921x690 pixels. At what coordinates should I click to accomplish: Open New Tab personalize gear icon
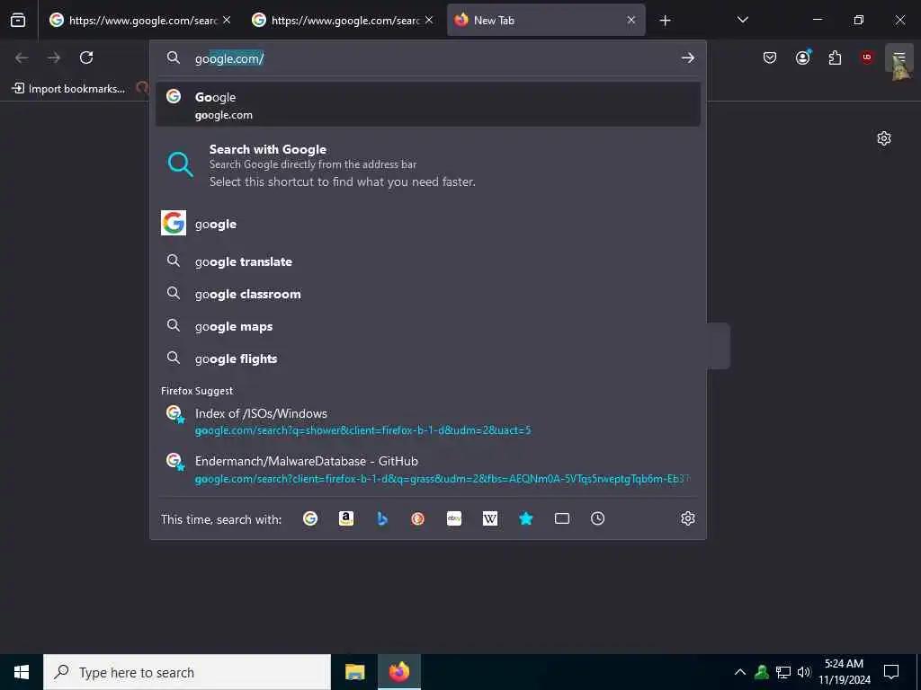coord(884,138)
